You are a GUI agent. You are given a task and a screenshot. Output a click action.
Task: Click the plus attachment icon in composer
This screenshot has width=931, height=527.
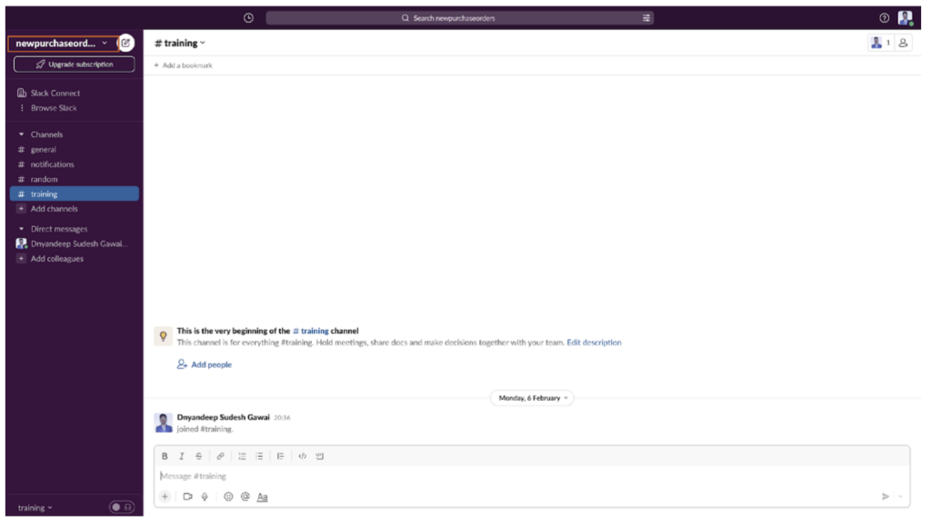[x=165, y=496]
